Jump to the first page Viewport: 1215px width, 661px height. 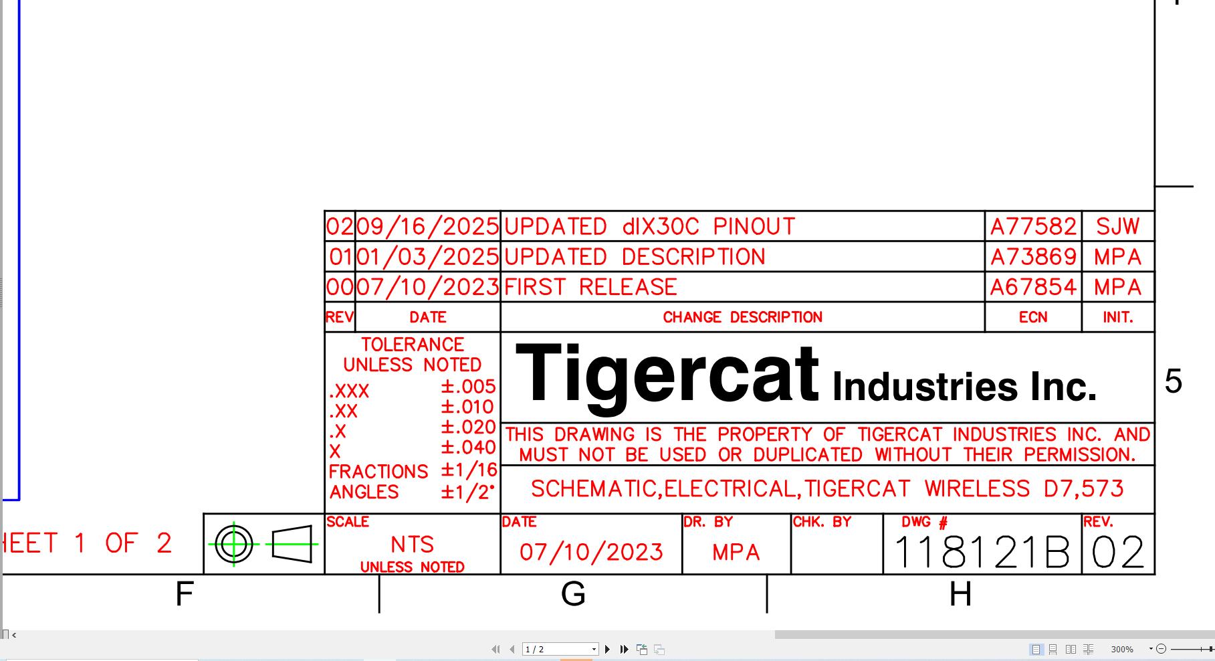[495, 649]
